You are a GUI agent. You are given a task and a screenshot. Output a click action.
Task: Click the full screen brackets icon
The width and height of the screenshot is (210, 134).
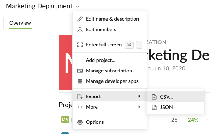tap(80, 45)
